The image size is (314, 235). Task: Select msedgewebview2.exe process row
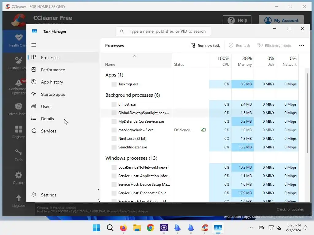[199, 130]
